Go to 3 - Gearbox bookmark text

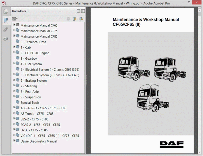point(29,59)
